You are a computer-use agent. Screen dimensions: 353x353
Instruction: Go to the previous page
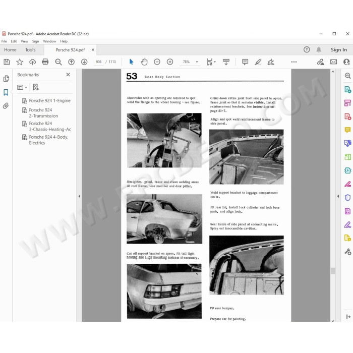[72, 62]
